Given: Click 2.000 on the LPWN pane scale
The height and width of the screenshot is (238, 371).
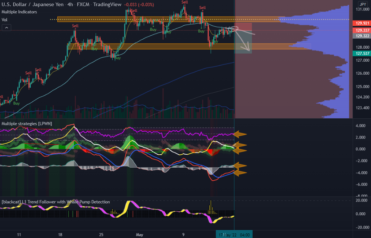Looking at the screenshot, I should [361, 137].
